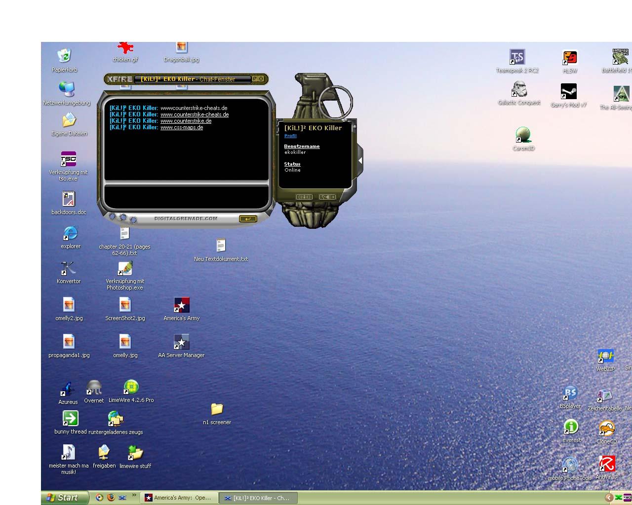Open limewire stuff folder
The height and width of the screenshot is (505, 632).
click(x=135, y=457)
